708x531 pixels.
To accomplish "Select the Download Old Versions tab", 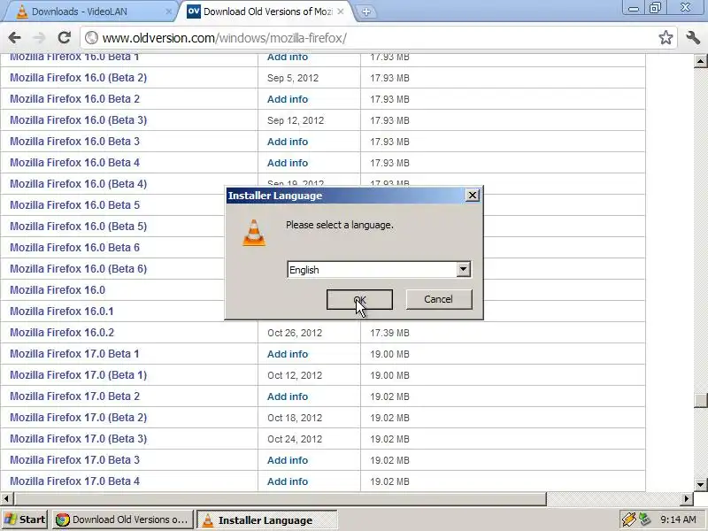I will point(266,12).
